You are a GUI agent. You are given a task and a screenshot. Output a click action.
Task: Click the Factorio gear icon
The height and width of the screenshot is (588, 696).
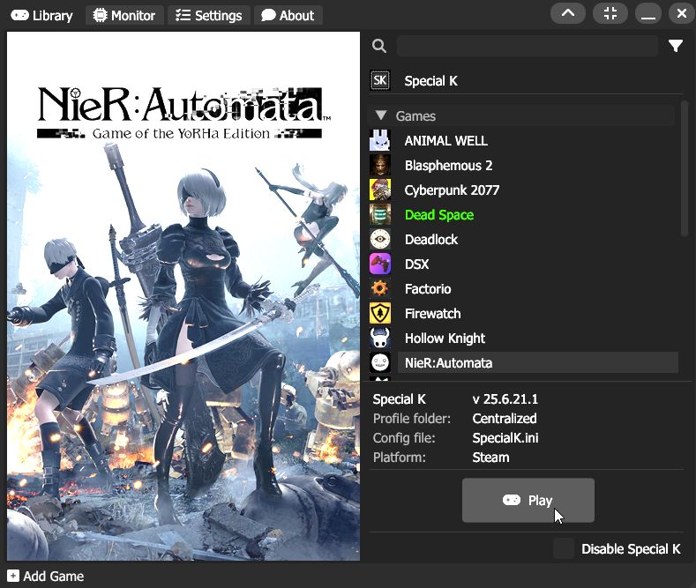point(380,288)
